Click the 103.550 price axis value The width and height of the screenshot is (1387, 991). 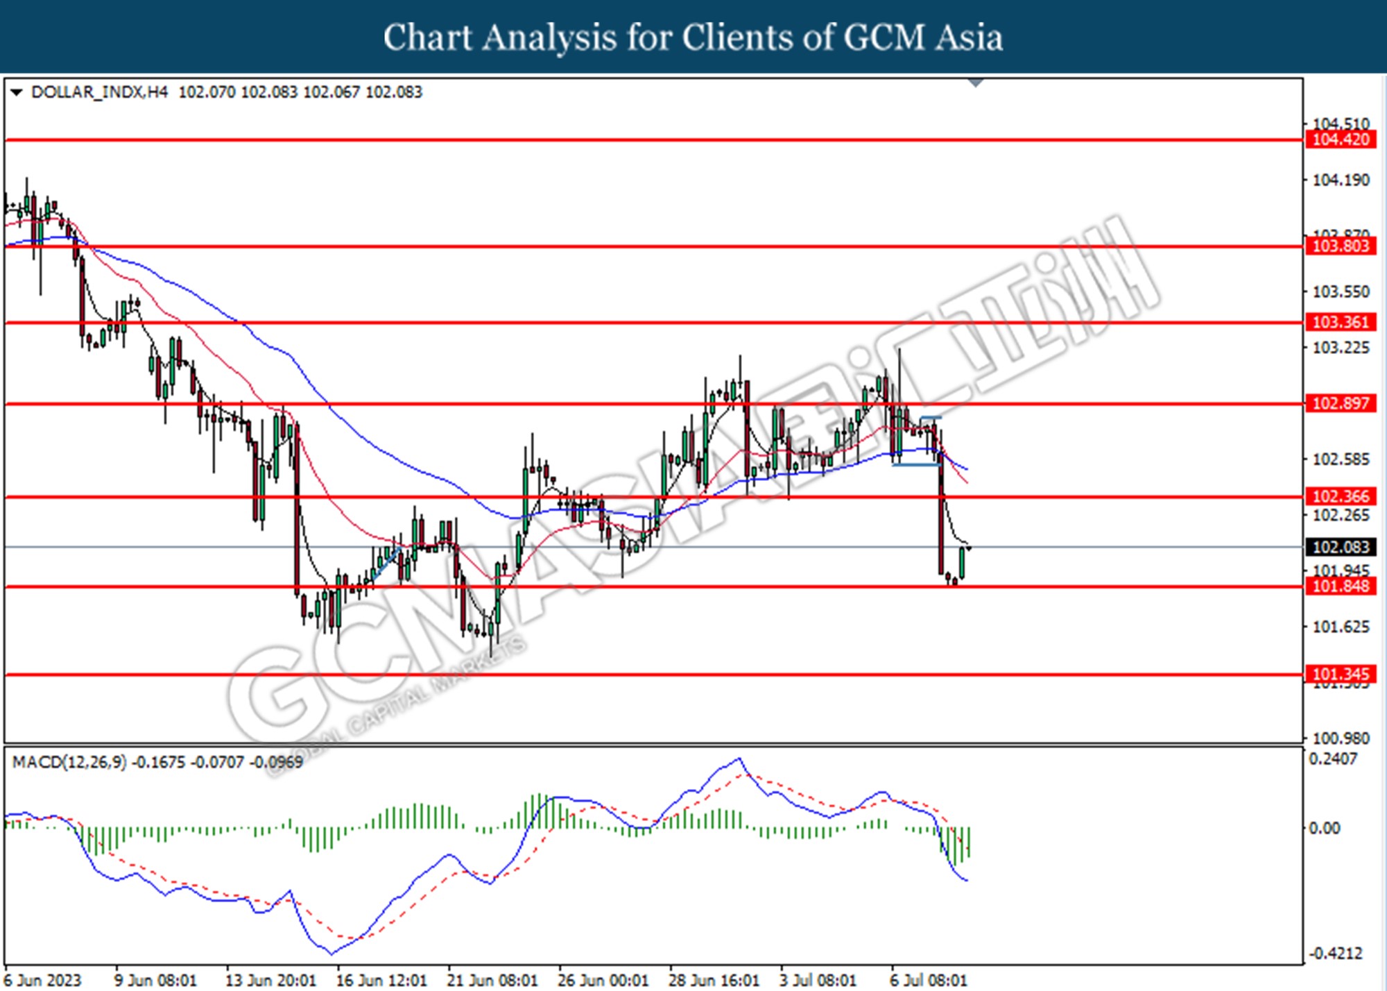click(x=1341, y=291)
